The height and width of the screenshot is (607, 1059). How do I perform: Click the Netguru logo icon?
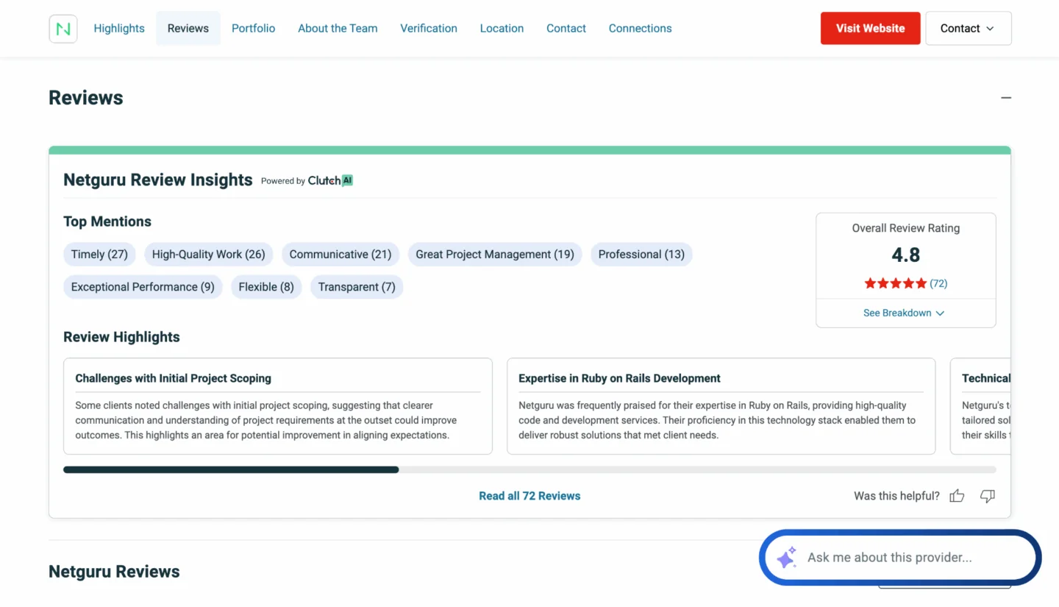point(63,29)
